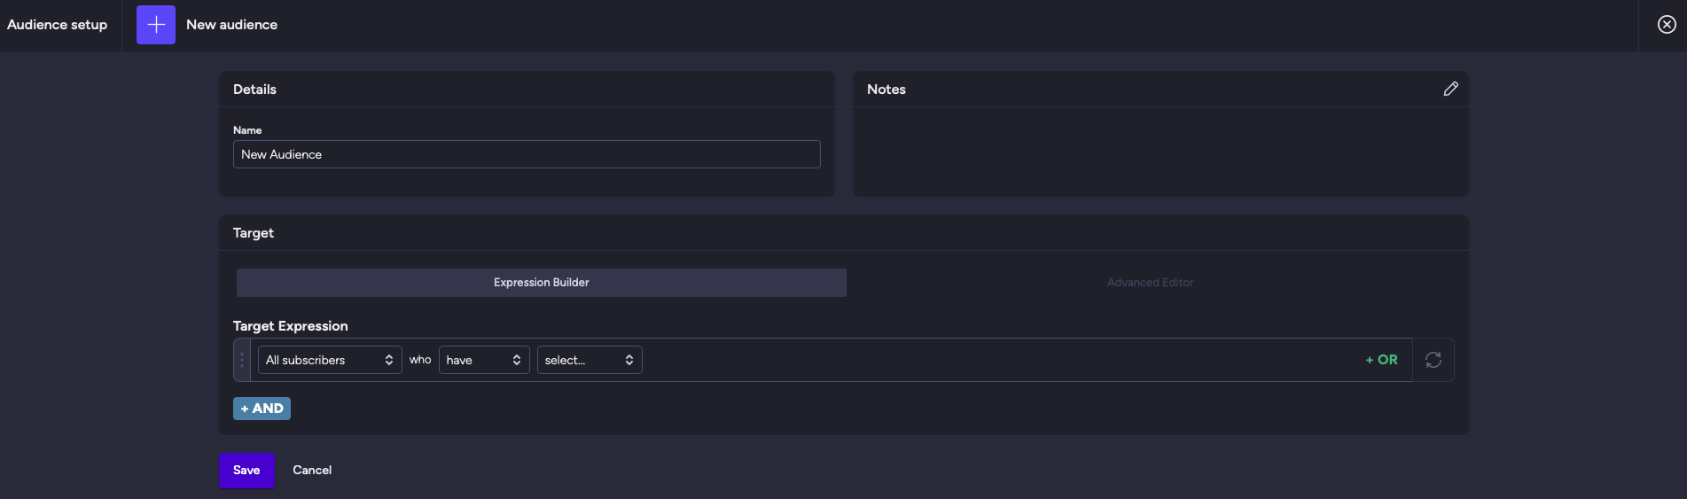Open the All subscribers dropdown
This screenshot has height=499, width=1687.
330,360
